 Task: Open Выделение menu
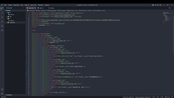(x=16, y=5)
